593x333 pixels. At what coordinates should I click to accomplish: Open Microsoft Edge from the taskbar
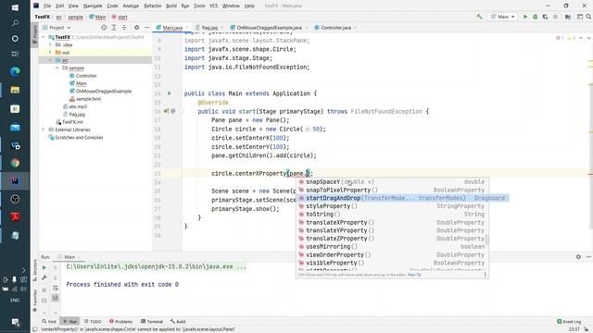tap(15, 71)
